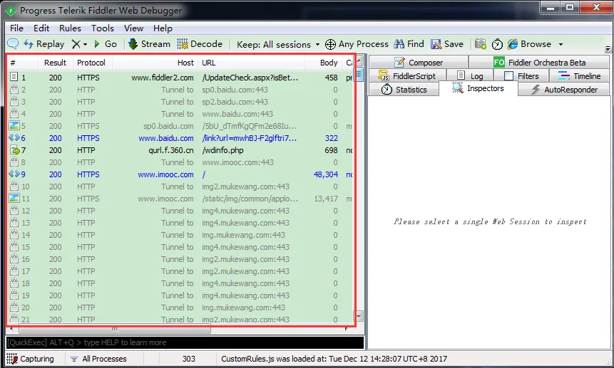This screenshot has height=368, width=614.
Task: Open the Rules menu
Action: (x=70, y=28)
